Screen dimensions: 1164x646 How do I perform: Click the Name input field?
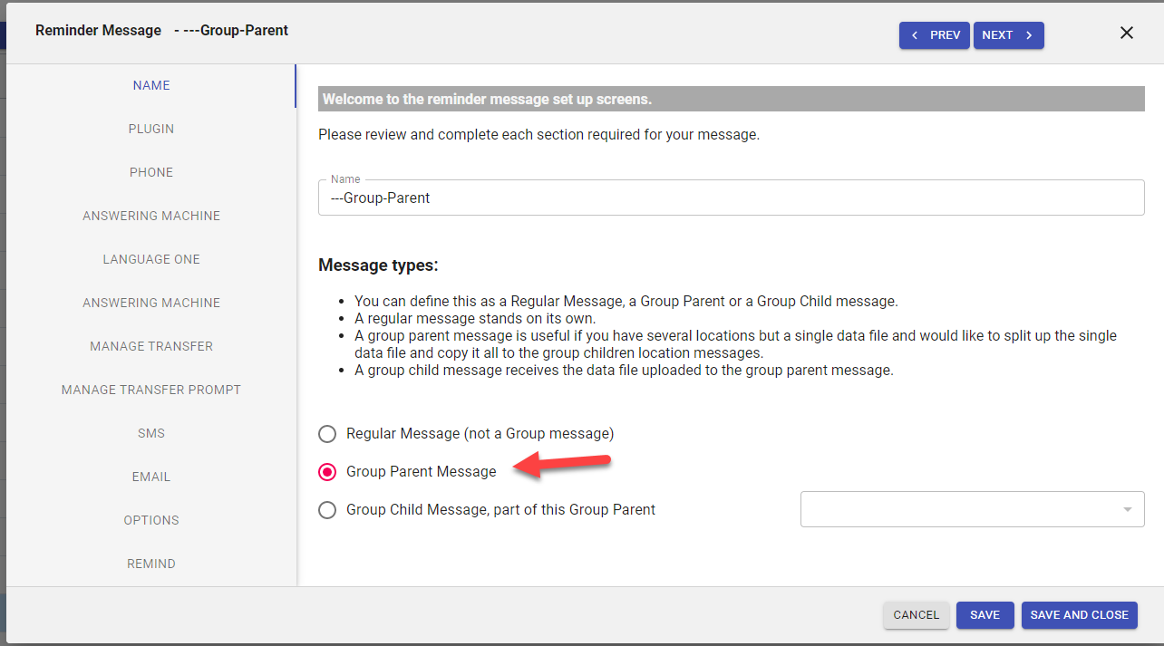pyautogui.click(x=731, y=198)
